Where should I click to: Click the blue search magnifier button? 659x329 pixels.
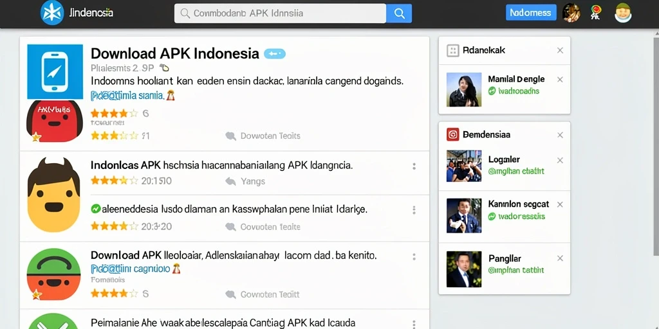(399, 13)
